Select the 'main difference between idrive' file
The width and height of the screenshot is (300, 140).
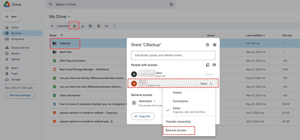(x=91, y=87)
